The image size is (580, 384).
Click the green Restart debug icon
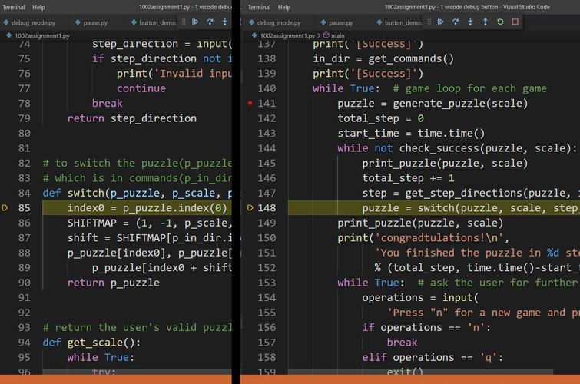click(500, 22)
